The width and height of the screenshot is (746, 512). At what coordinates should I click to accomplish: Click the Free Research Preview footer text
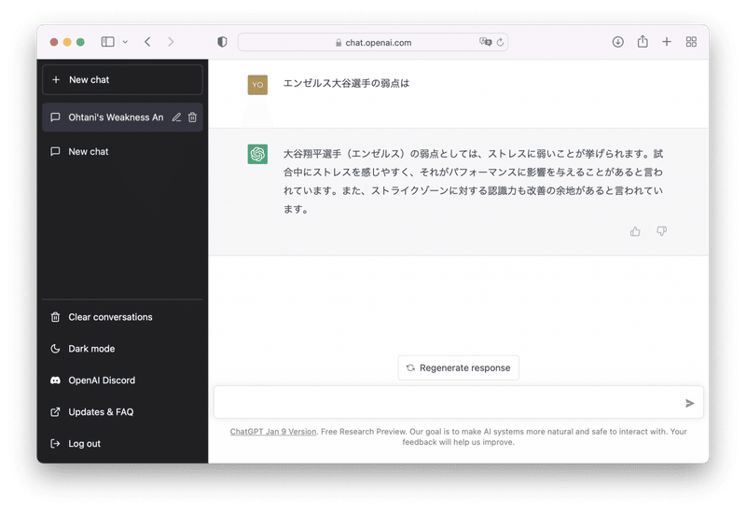pos(363,432)
